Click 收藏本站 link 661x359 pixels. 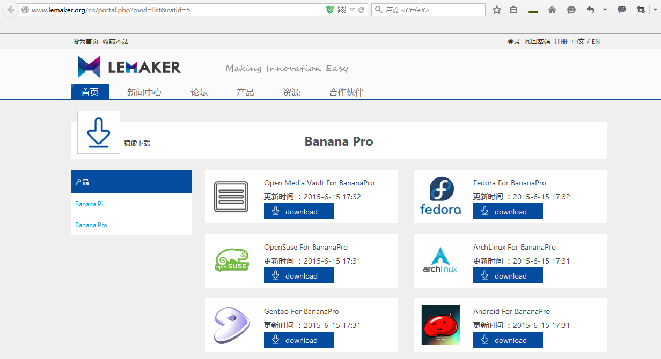click(116, 41)
